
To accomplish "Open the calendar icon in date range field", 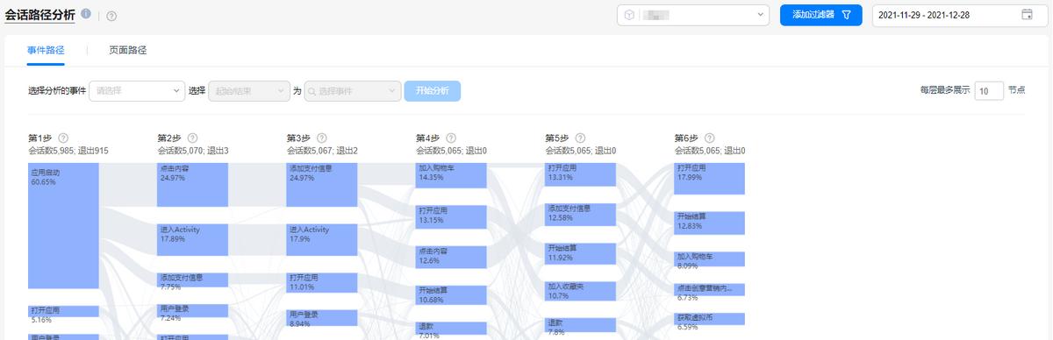I will [x=1027, y=14].
